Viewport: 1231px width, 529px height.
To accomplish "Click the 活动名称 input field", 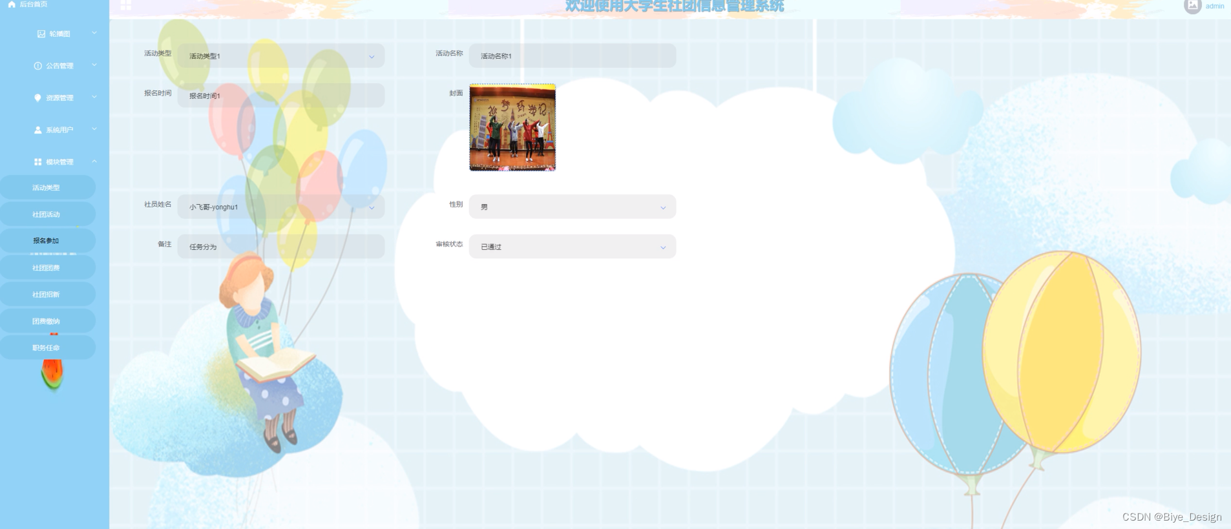I will pos(573,56).
